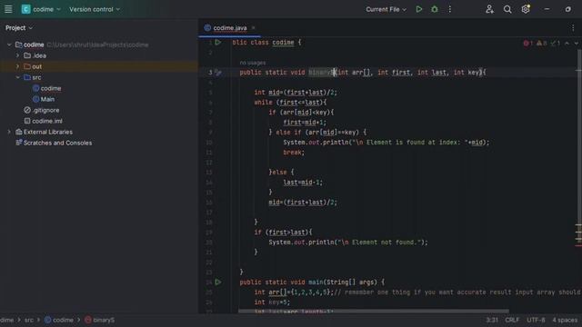Screen dimensions: 582x327
Task: Go to previous highlighted problem arrow
Action: [567, 44]
